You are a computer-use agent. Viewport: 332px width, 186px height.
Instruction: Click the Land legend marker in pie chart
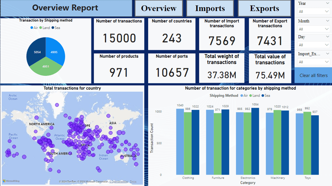(x=41, y=28)
